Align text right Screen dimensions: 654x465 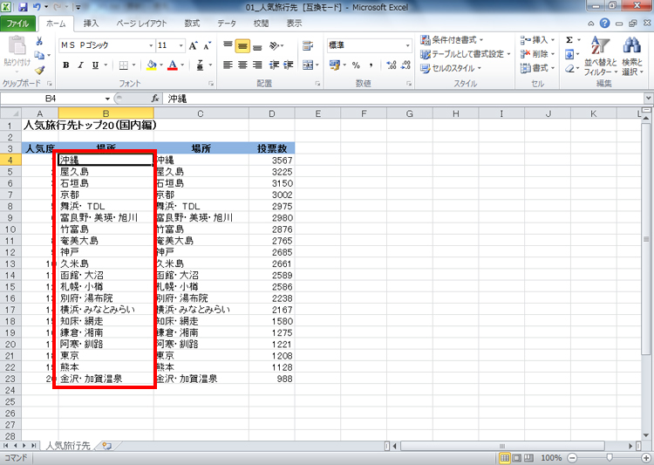(258, 65)
